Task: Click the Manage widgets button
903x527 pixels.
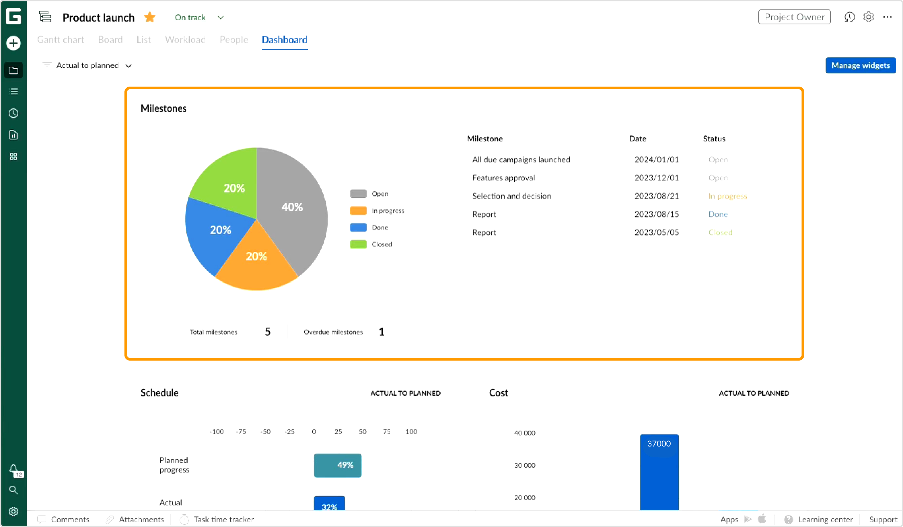Action: click(861, 65)
